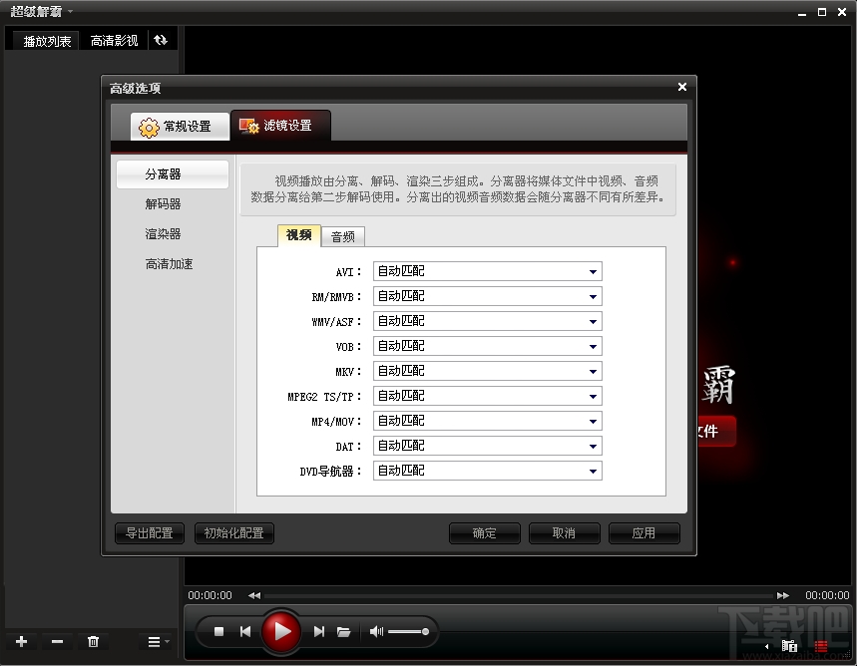Image resolution: width=857 pixels, height=666 pixels.
Task: Switch to the 音频 tab
Action: [x=342, y=236]
